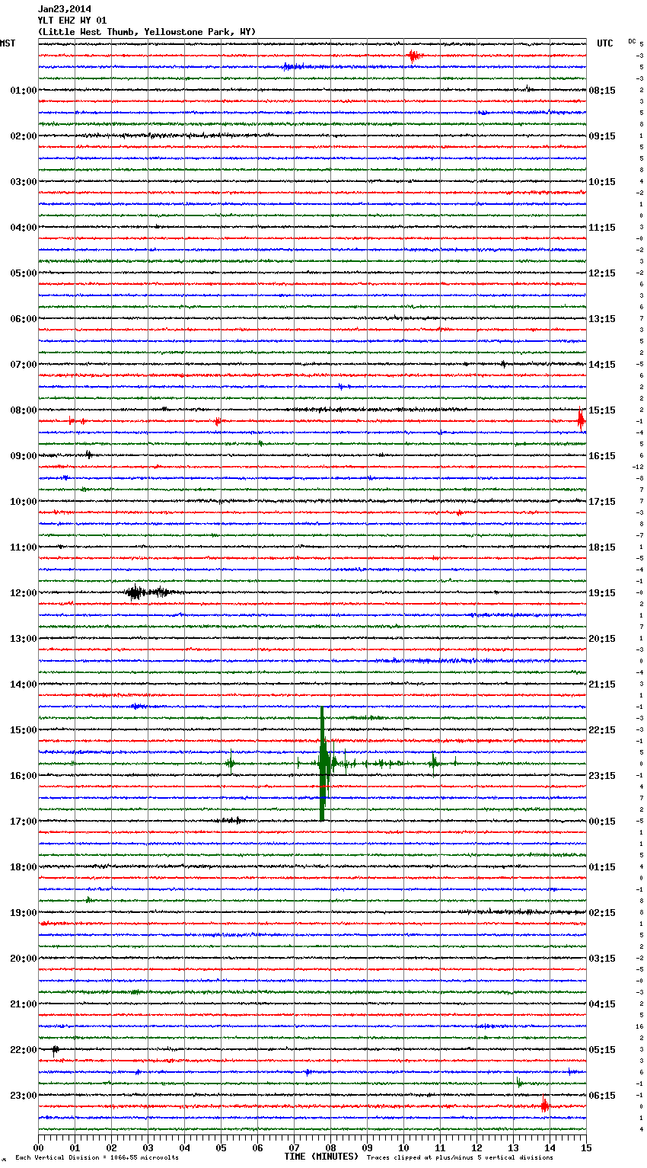Viewport: 647px width, 1168px height.
Task: Click the Little West Thumb location subtitle
Action: click(147, 32)
